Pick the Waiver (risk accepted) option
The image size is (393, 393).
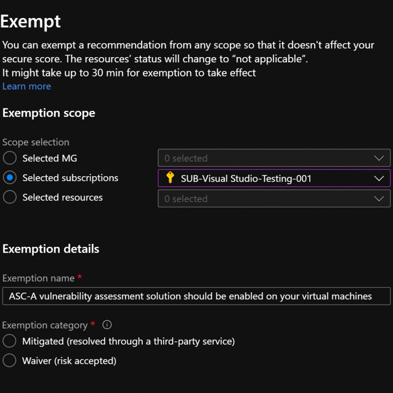pos(10,361)
